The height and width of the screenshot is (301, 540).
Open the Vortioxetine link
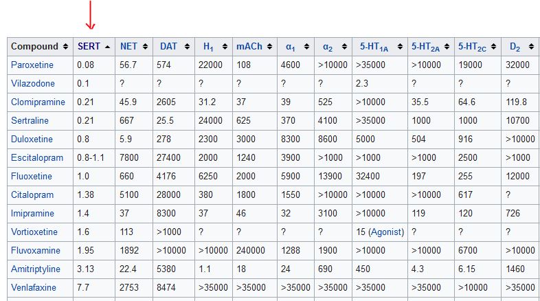[34, 232]
